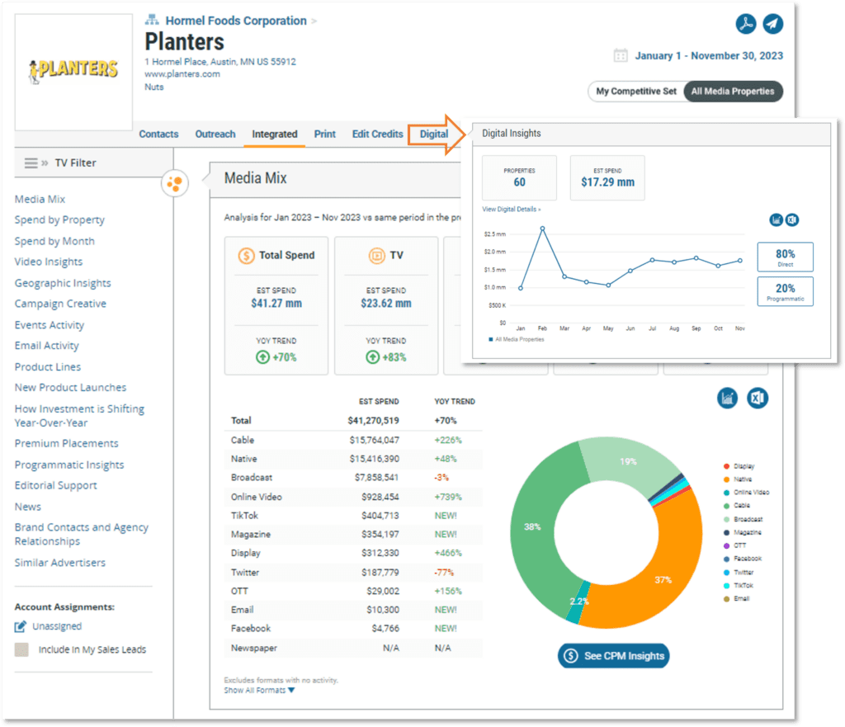The height and width of the screenshot is (727, 845).
Task: Click the paper plane send icon
Action: pos(772,24)
